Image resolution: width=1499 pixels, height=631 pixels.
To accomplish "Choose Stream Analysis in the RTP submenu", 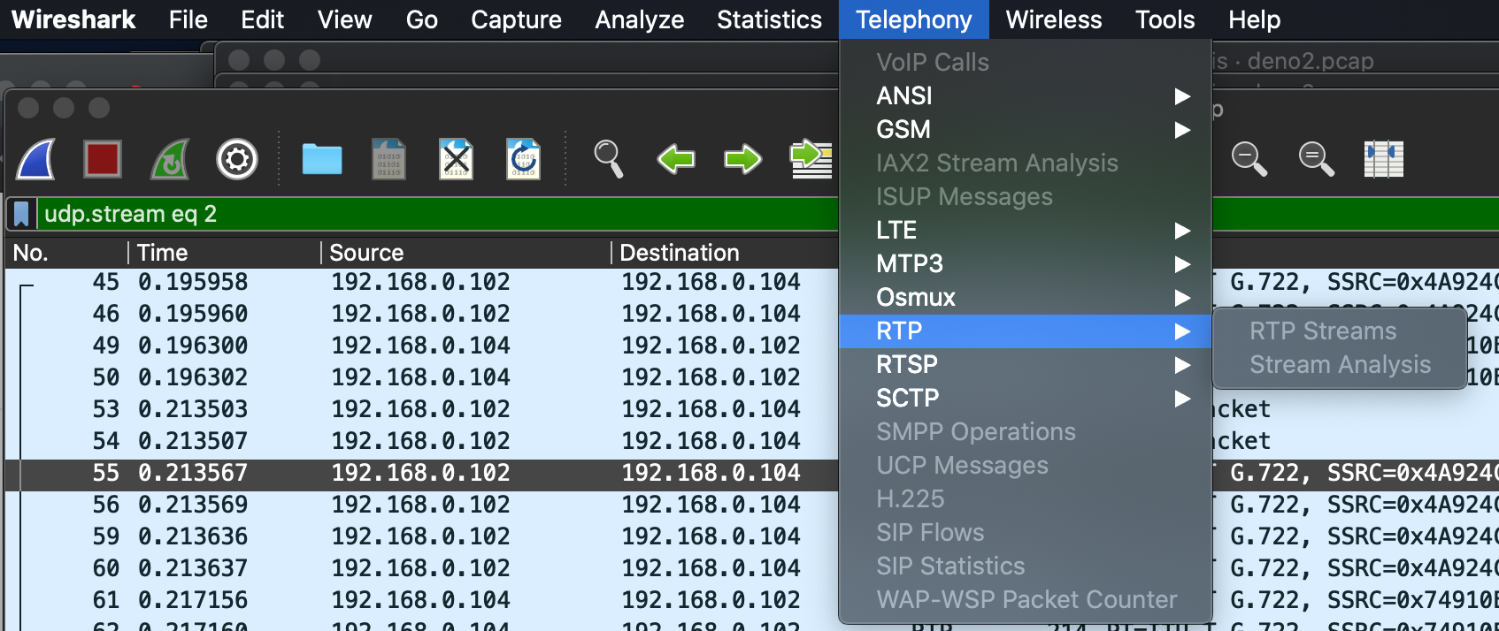I will tap(1340, 364).
